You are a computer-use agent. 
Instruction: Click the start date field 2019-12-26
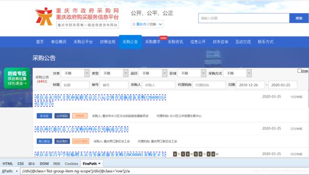click(x=250, y=85)
